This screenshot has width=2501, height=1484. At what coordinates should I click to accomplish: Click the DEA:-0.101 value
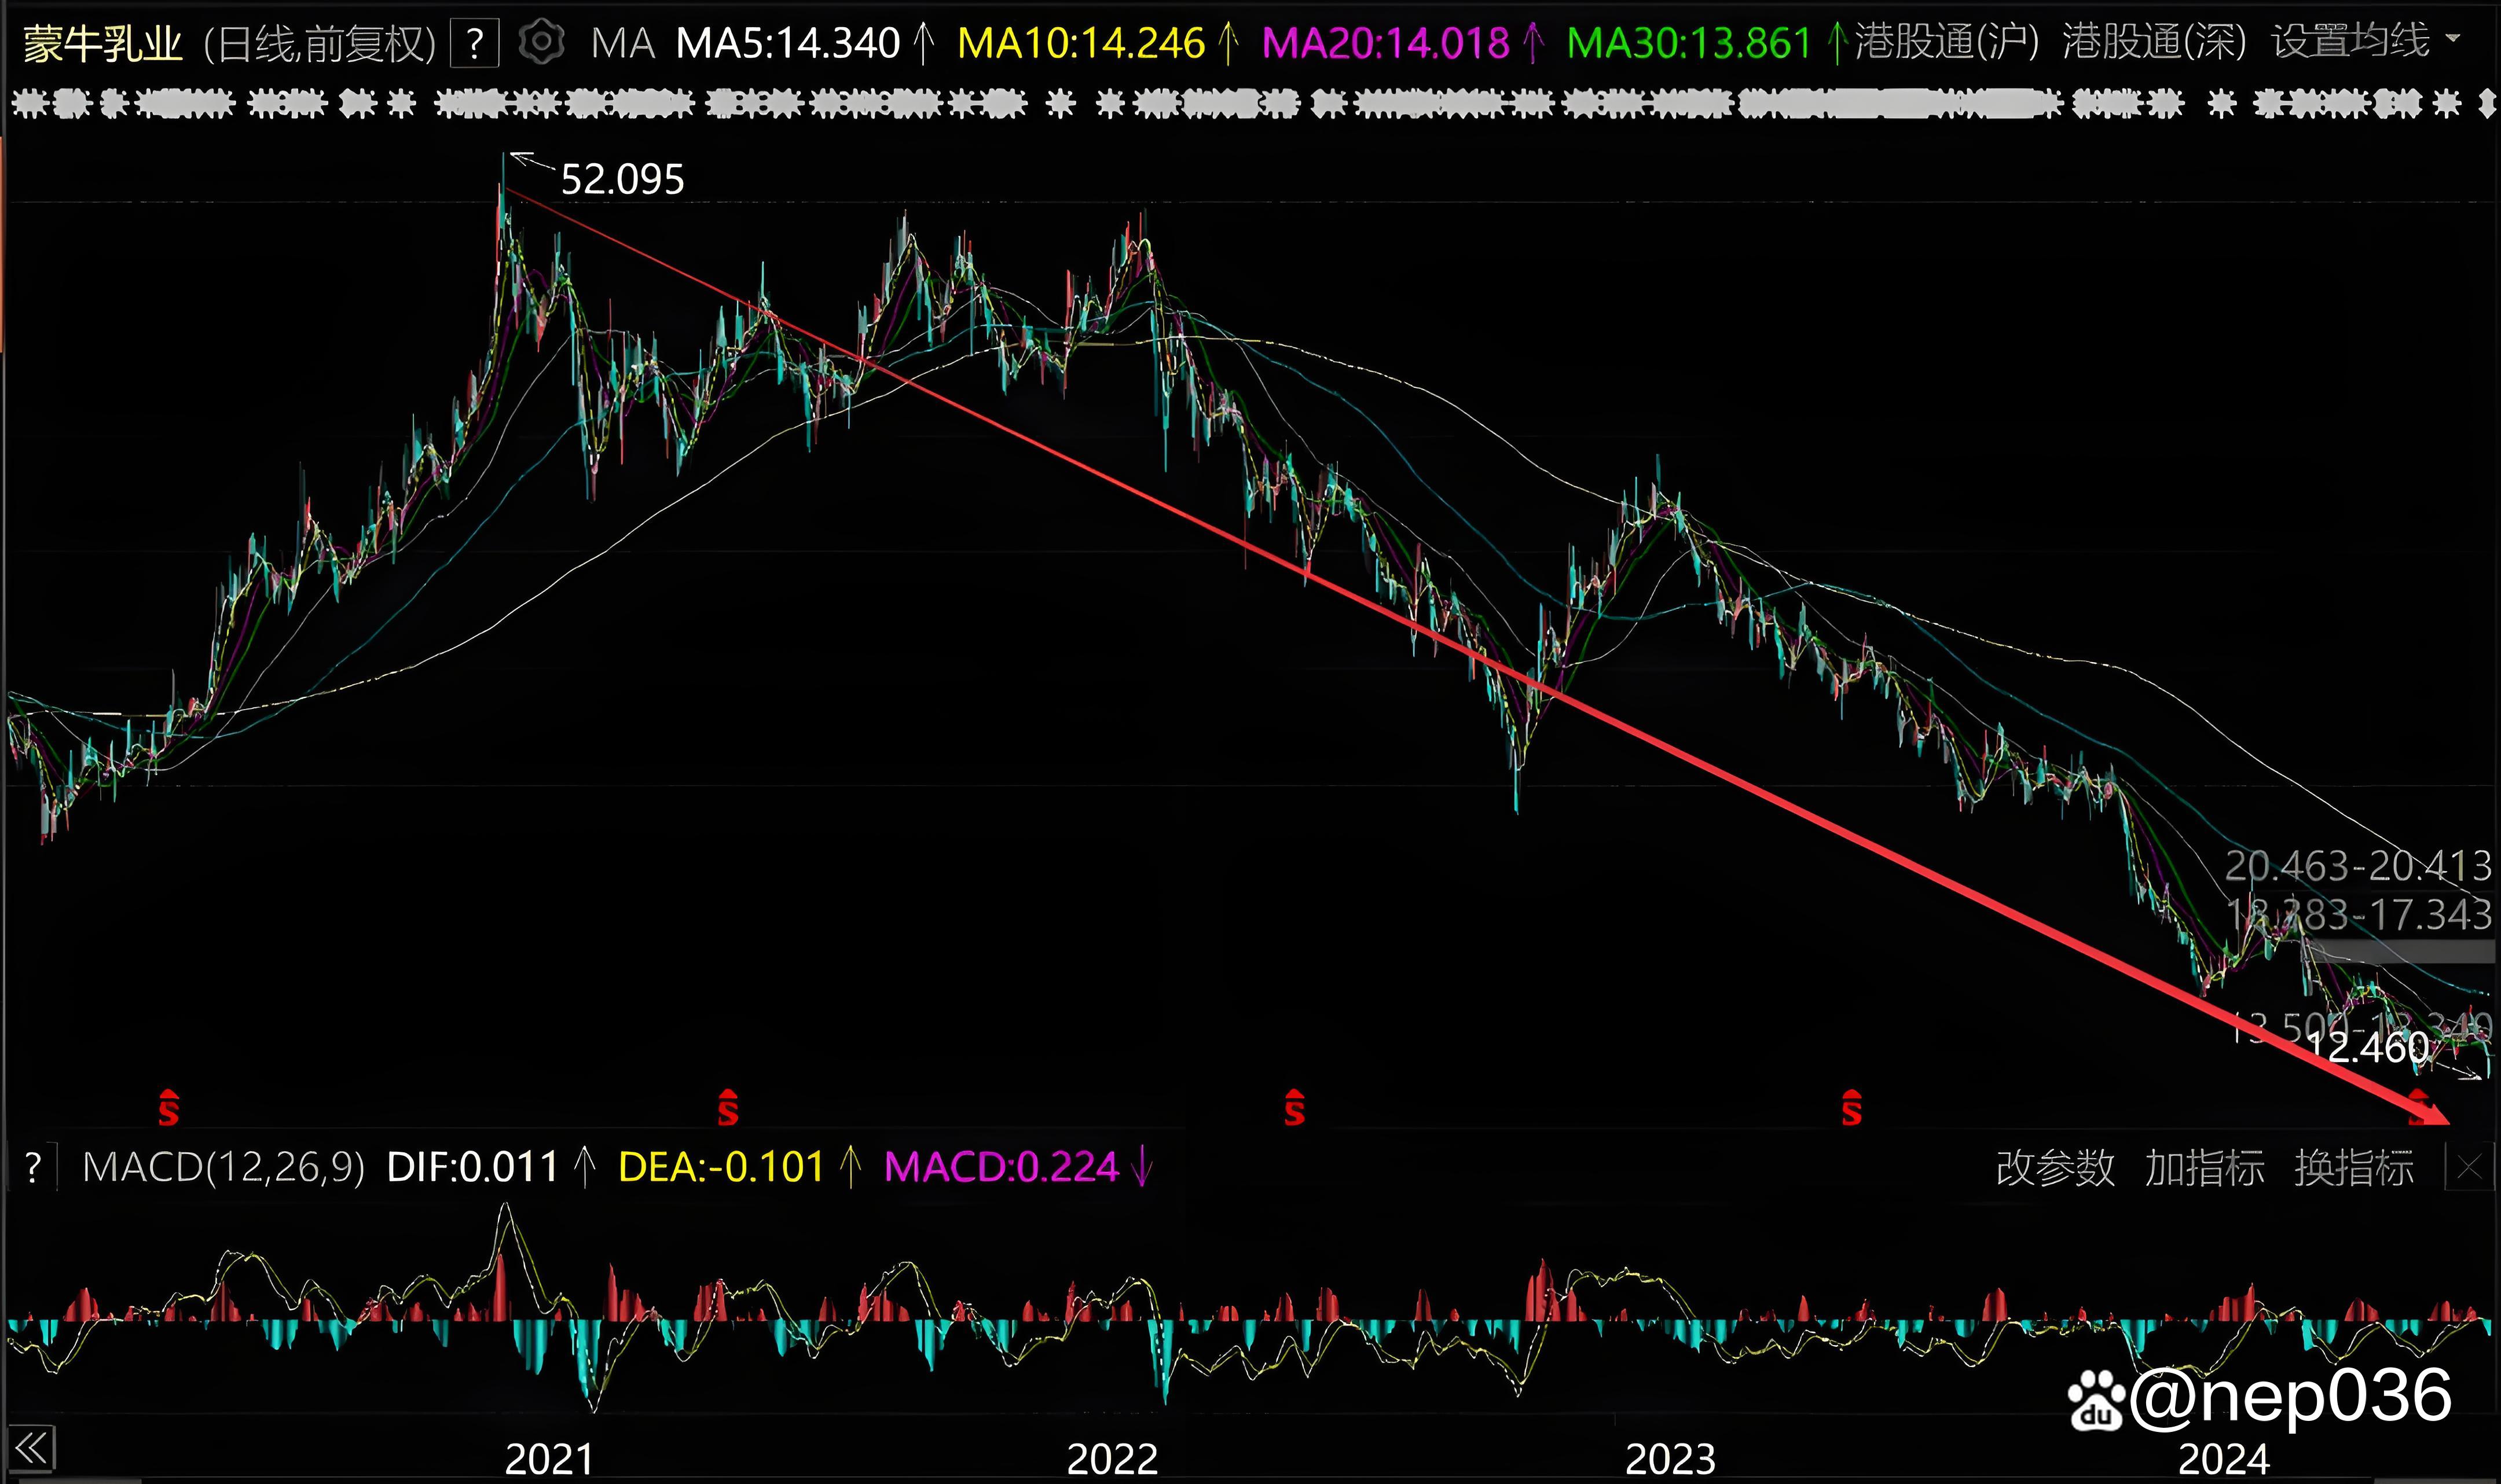[x=721, y=1168]
